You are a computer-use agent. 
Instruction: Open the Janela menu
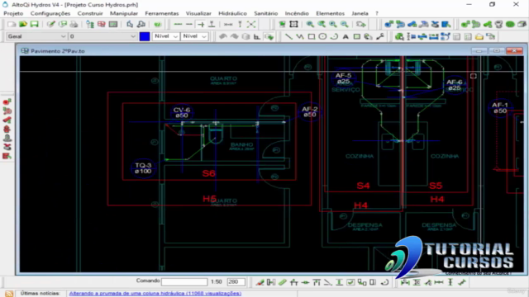click(x=360, y=13)
